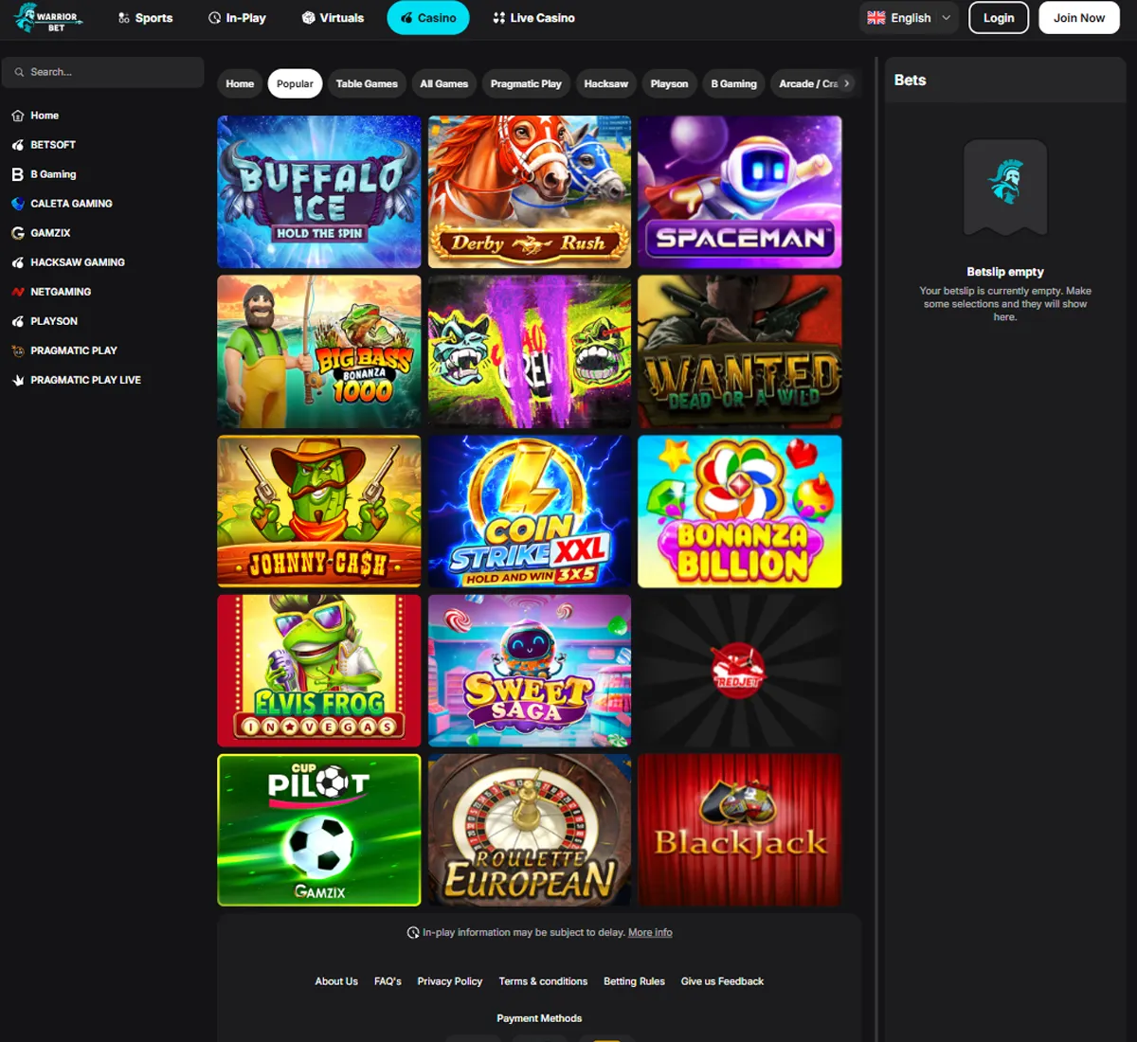Open Buffalo Ice Hold the Spin game
The width and height of the screenshot is (1137, 1042).
click(319, 192)
